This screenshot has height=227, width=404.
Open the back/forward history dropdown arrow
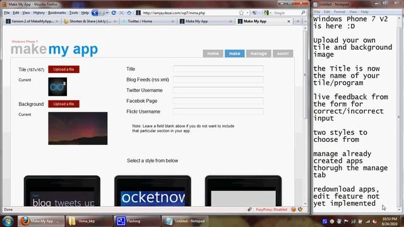107,13
